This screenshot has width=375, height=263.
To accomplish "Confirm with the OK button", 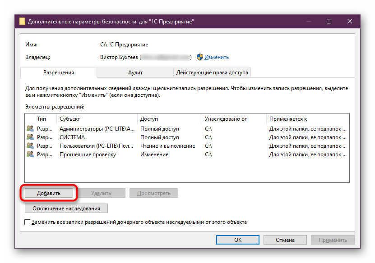I will coord(238,240).
